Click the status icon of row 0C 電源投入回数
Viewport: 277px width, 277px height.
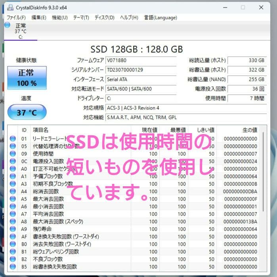pyautogui.click(x=13, y=161)
